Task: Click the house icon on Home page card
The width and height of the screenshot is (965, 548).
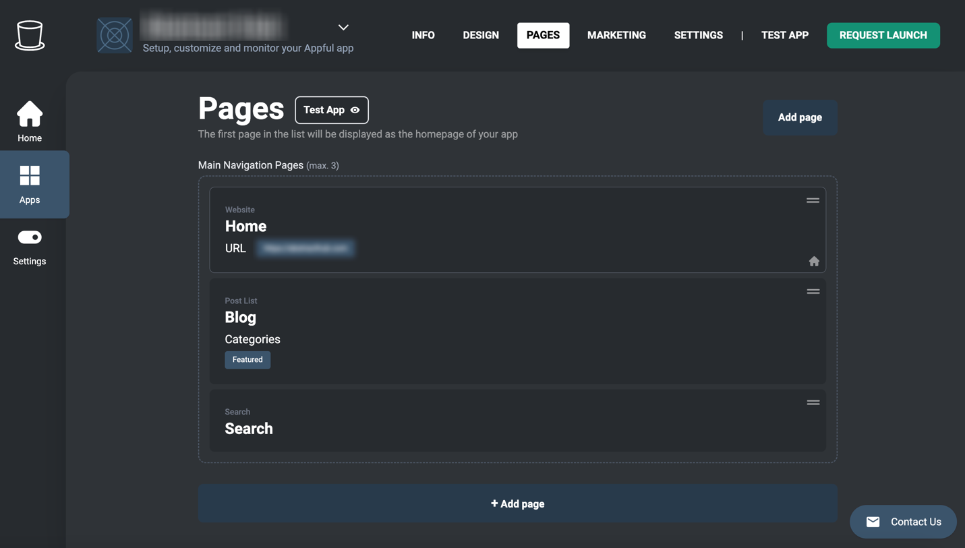Action: (814, 262)
